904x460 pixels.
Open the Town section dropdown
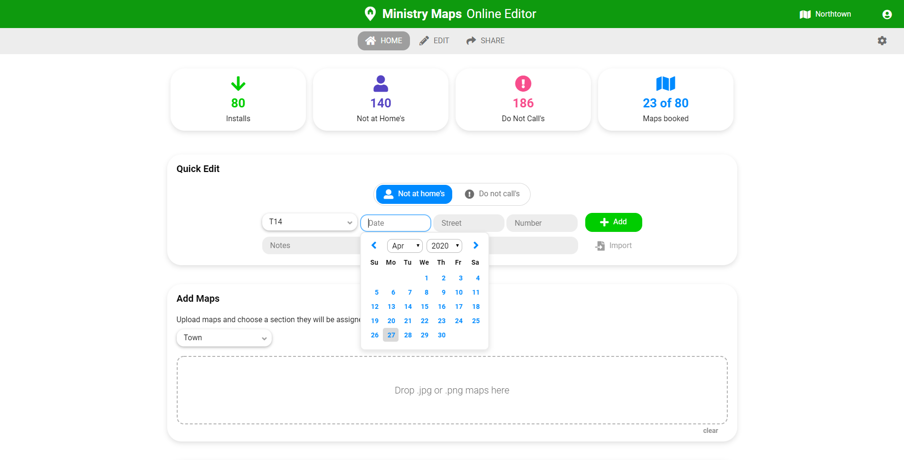(224, 338)
